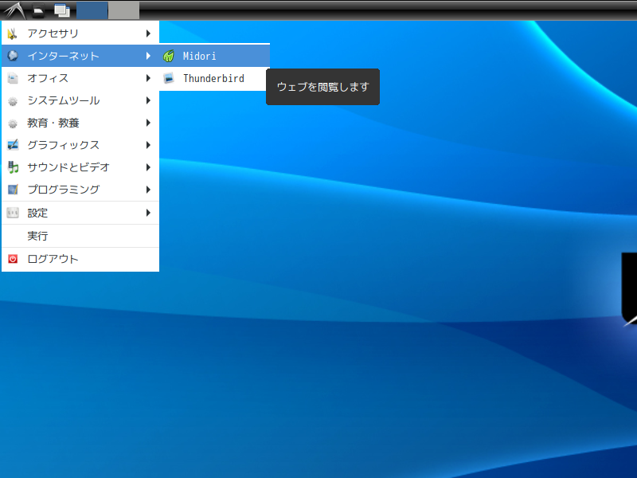
Task: Click the scissors icon beside アクセサリ
Action: tap(13, 33)
